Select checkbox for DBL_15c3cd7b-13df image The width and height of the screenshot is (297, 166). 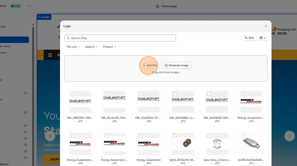[x=106, y=94]
